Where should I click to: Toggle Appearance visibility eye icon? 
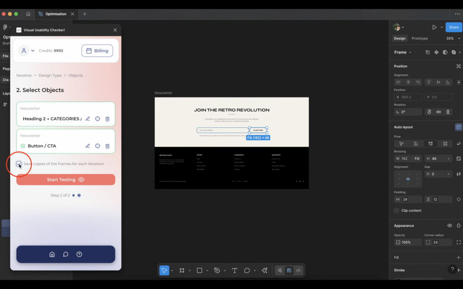point(449,225)
